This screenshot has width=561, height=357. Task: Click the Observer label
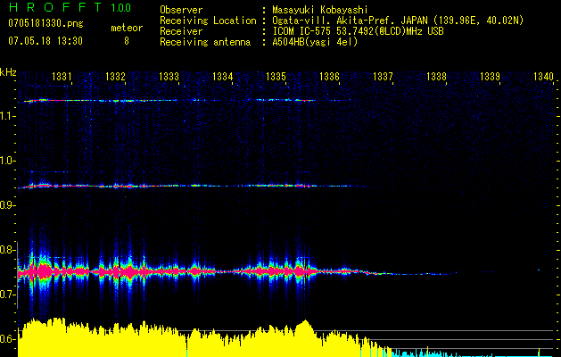pos(181,10)
